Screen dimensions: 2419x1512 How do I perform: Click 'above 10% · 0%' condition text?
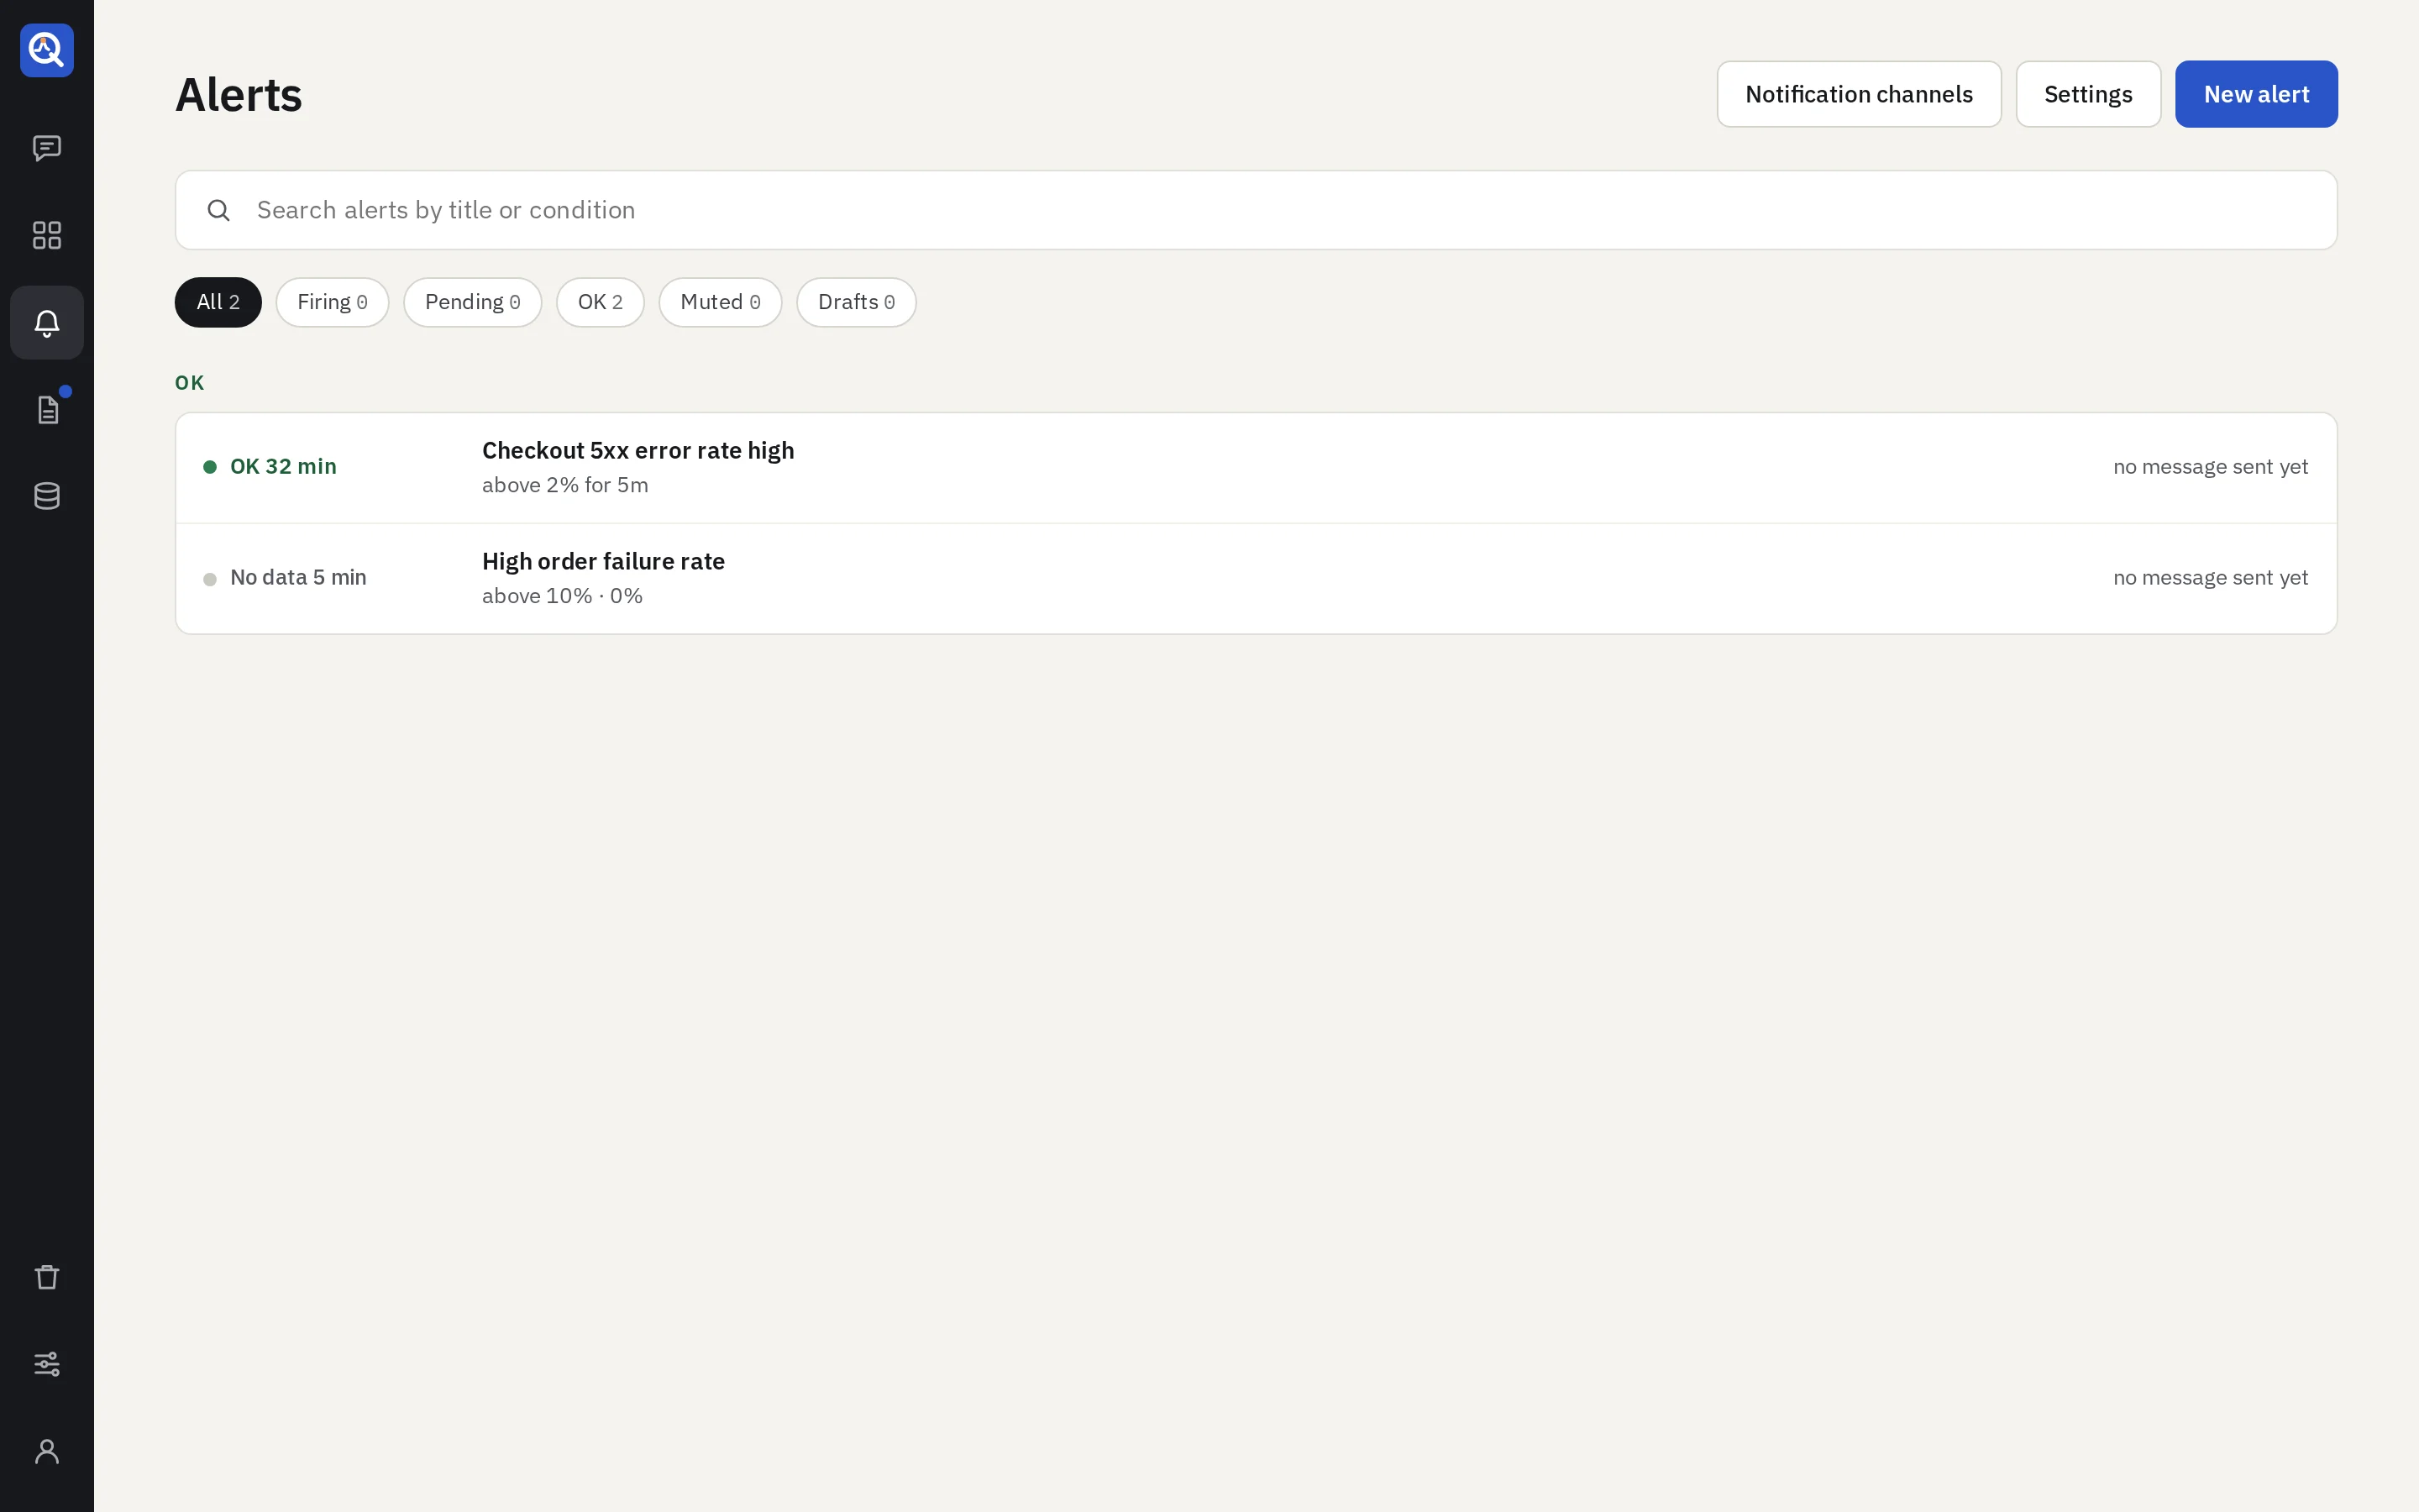pyautogui.click(x=562, y=596)
